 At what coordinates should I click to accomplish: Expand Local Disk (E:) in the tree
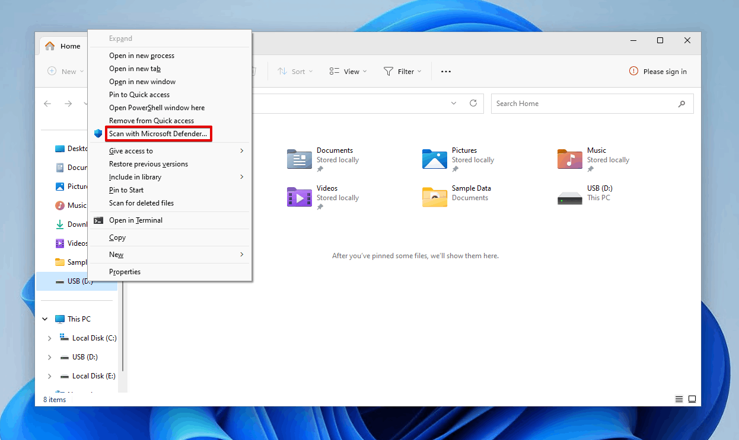coord(50,376)
